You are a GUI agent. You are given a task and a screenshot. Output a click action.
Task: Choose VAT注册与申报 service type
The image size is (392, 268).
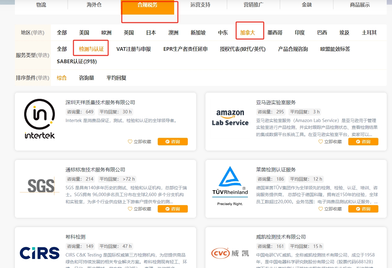(x=134, y=49)
